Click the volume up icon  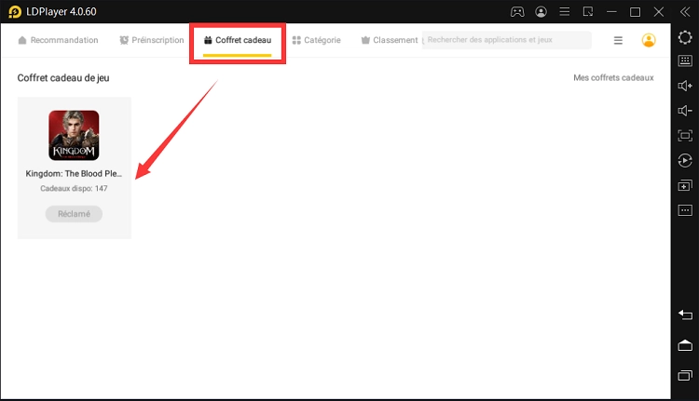pyautogui.click(x=685, y=86)
